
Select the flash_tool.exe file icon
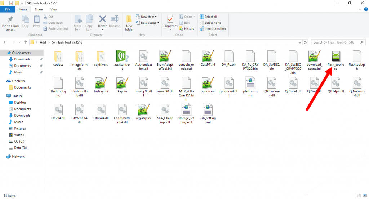tap(335, 56)
